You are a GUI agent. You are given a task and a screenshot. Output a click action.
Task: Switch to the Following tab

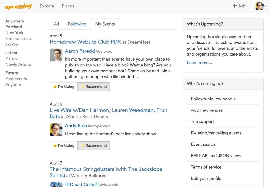pos(77,24)
